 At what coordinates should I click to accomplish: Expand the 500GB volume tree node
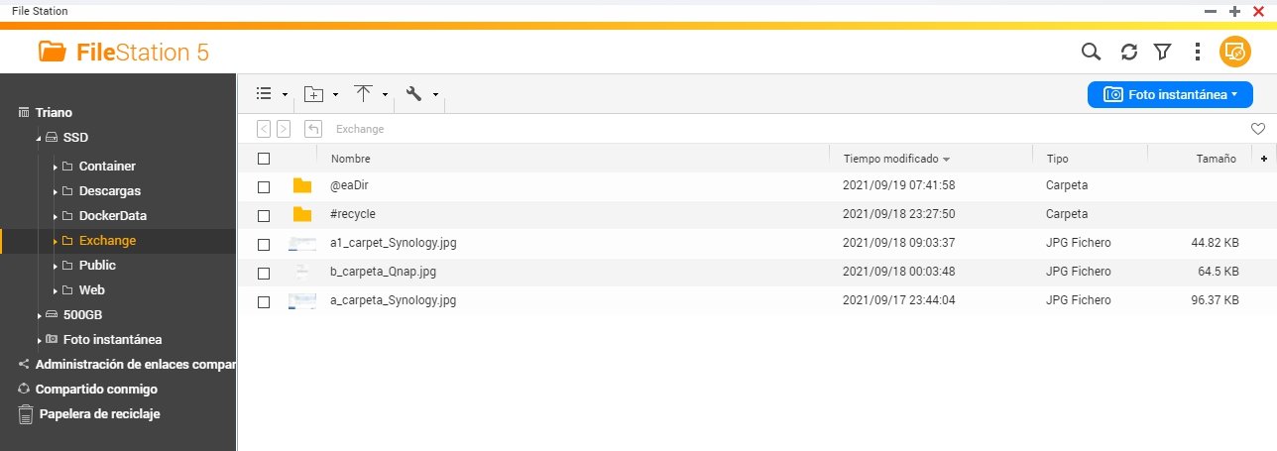tap(39, 315)
